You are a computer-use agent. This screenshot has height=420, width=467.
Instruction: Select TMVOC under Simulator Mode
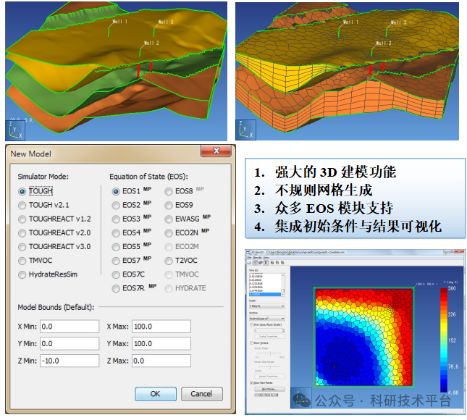click(x=22, y=261)
